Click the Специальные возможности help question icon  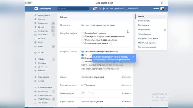click(111, 43)
